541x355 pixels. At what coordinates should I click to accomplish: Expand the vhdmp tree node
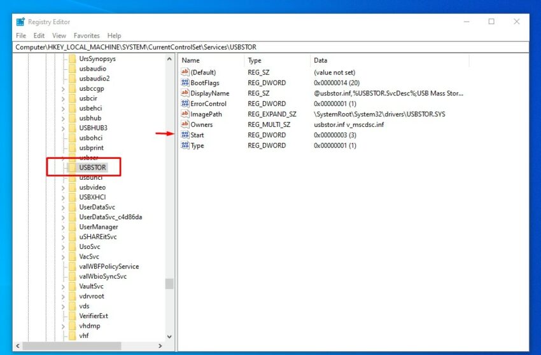(63, 326)
